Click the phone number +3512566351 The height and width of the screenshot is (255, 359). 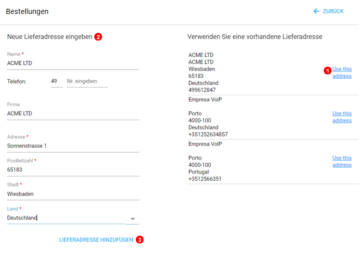pyautogui.click(x=205, y=179)
